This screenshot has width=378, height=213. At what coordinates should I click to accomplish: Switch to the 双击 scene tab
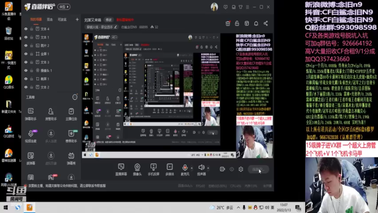50,19
